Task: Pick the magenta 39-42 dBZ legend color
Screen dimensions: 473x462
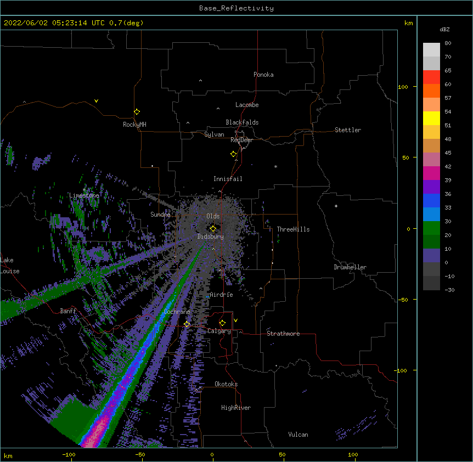Action: (431, 173)
